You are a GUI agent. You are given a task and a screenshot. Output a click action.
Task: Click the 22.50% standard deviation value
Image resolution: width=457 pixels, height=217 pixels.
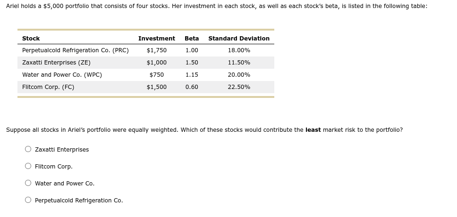tap(239, 87)
